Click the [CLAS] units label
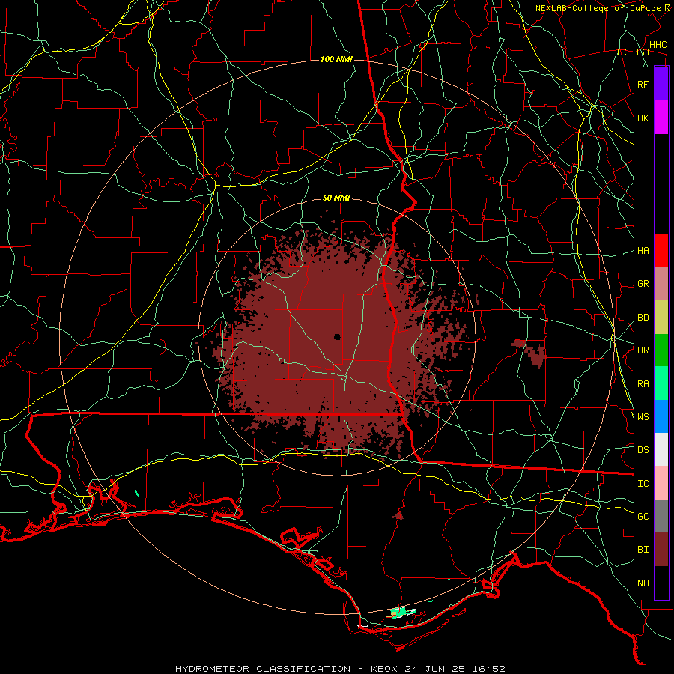The height and width of the screenshot is (674, 674). [x=633, y=52]
